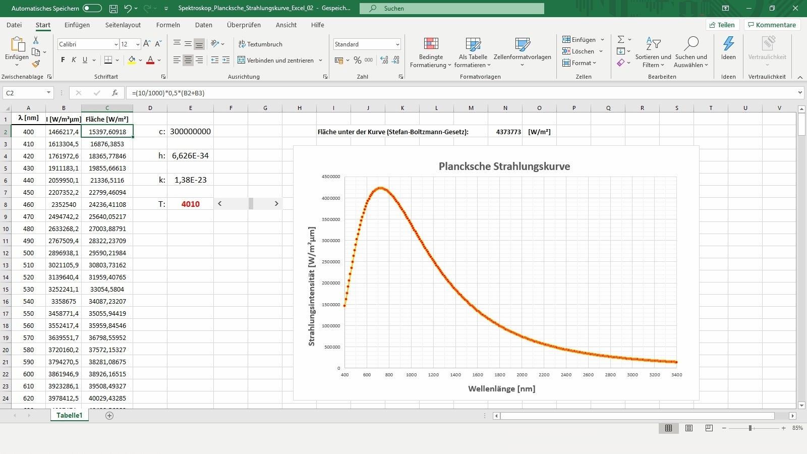Viewport: 807px width, 454px height.
Task: Switch to the Seitenlayout tab
Action: 123,25
